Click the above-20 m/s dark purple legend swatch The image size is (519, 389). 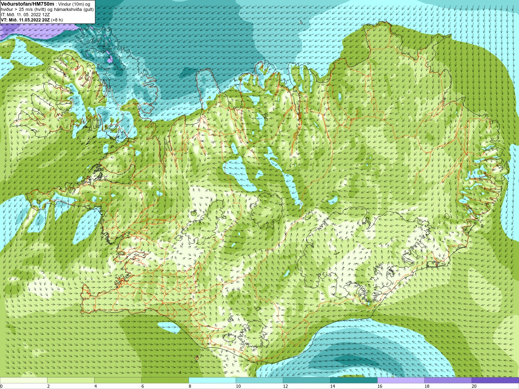(495, 380)
